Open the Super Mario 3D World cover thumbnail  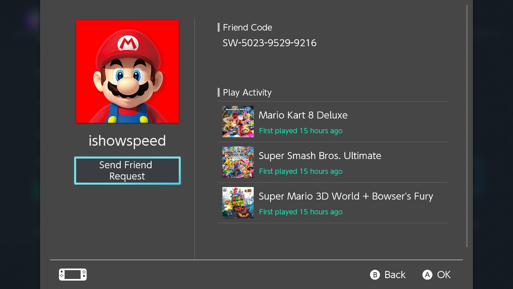click(238, 203)
